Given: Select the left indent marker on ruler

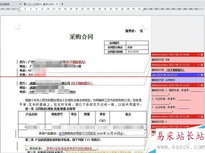Looking at the screenshot, I should [20, 9].
